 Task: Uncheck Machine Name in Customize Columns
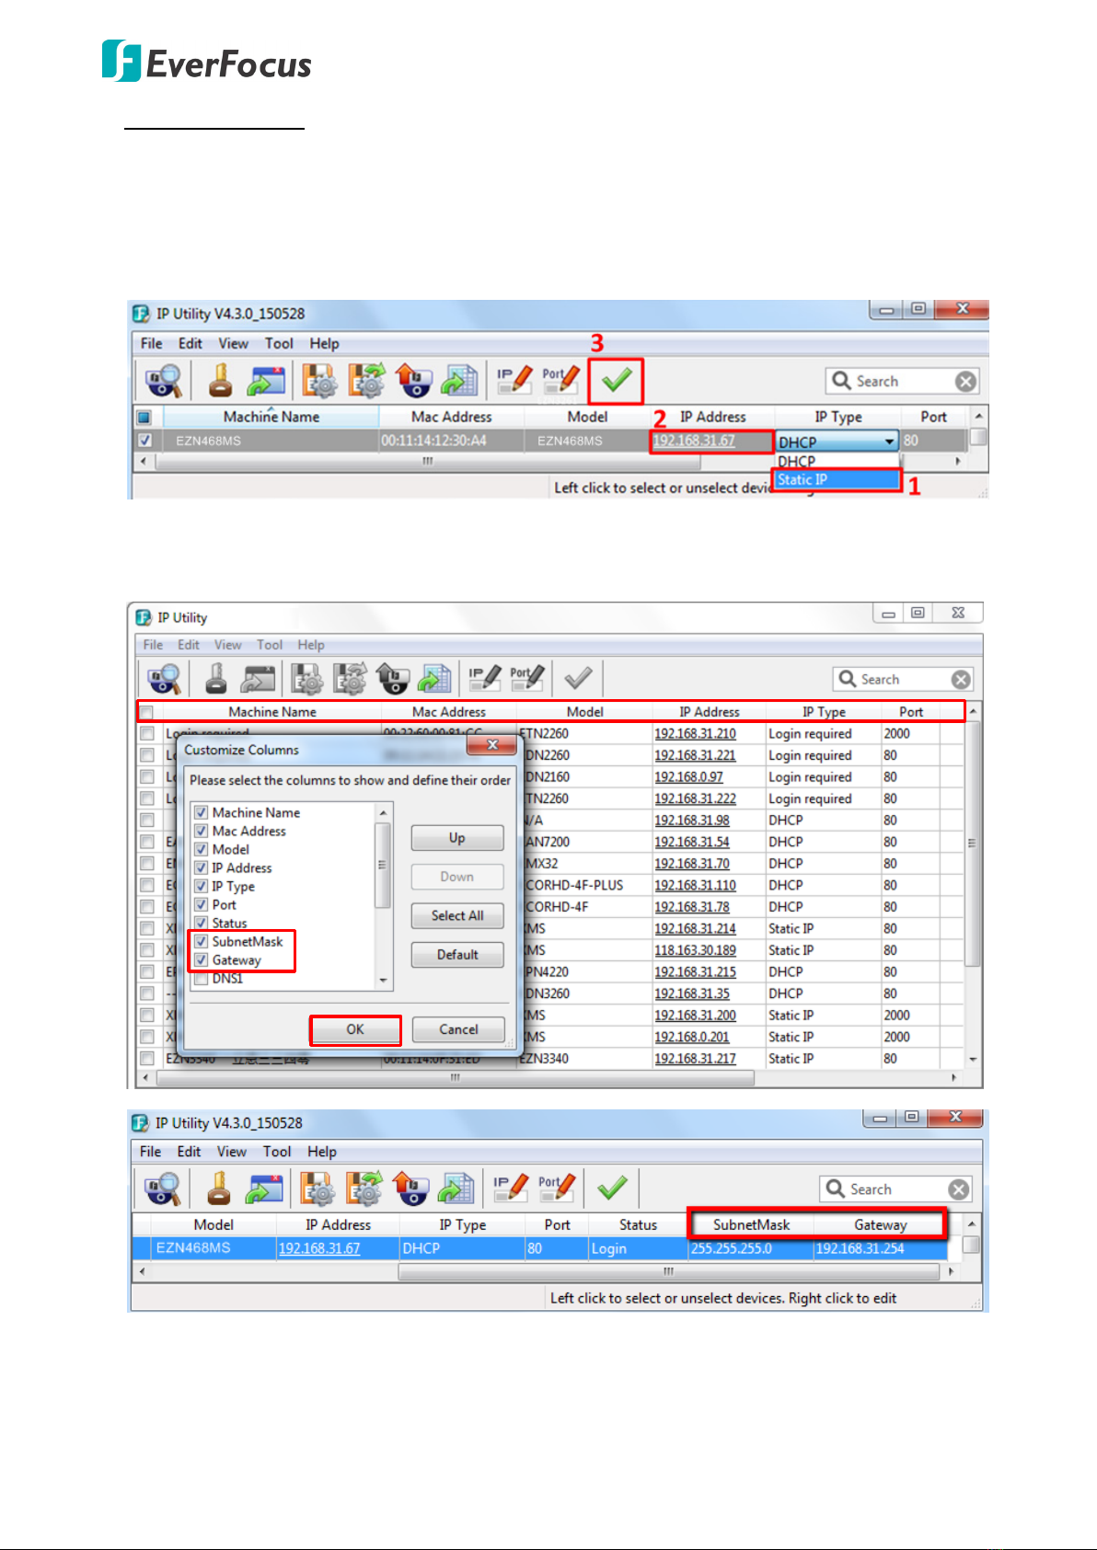pyautogui.click(x=201, y=812)
